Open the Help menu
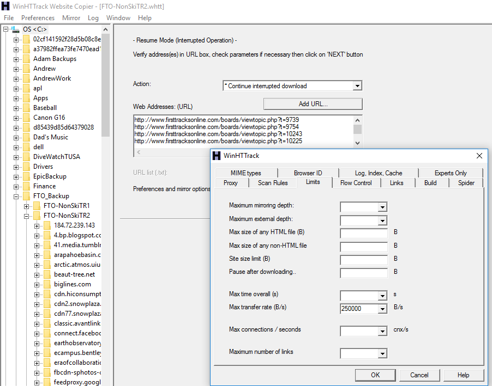Screen dimensions: 492x386 click(145, 18)
